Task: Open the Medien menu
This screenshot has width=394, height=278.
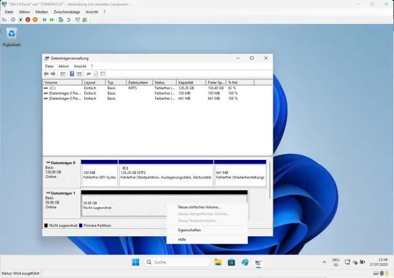Action: point(42,12)
